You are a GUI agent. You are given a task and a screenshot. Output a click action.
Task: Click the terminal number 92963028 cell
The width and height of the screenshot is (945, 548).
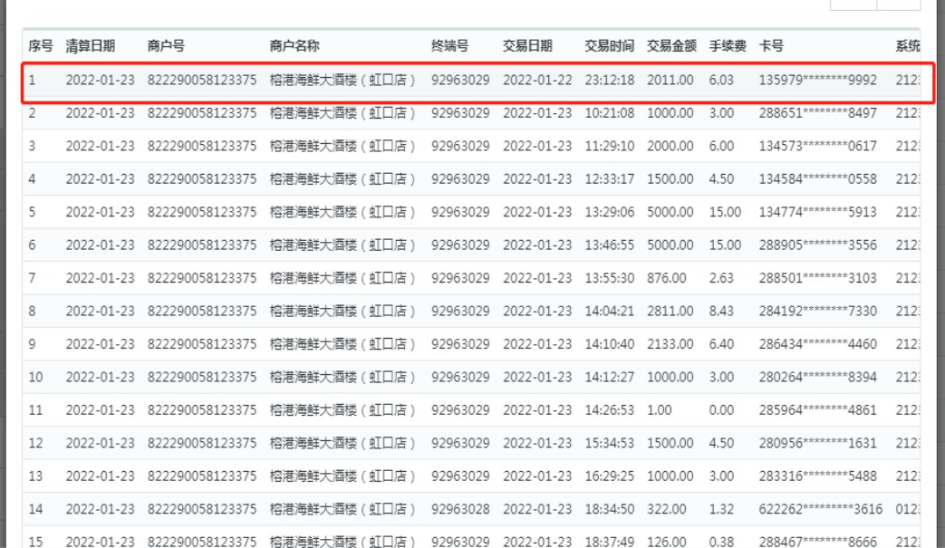[460, 509]
